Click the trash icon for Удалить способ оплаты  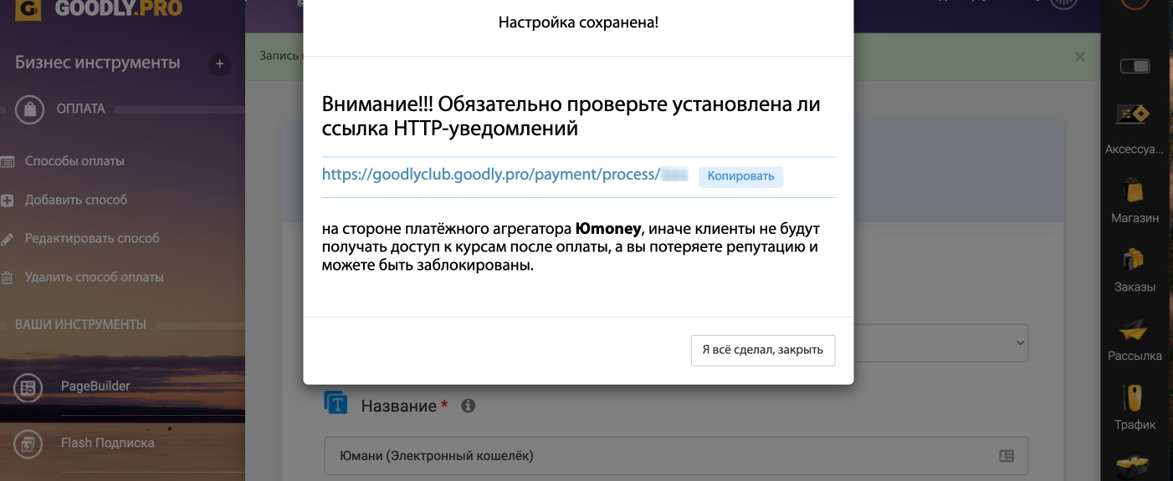click(8, 277)
